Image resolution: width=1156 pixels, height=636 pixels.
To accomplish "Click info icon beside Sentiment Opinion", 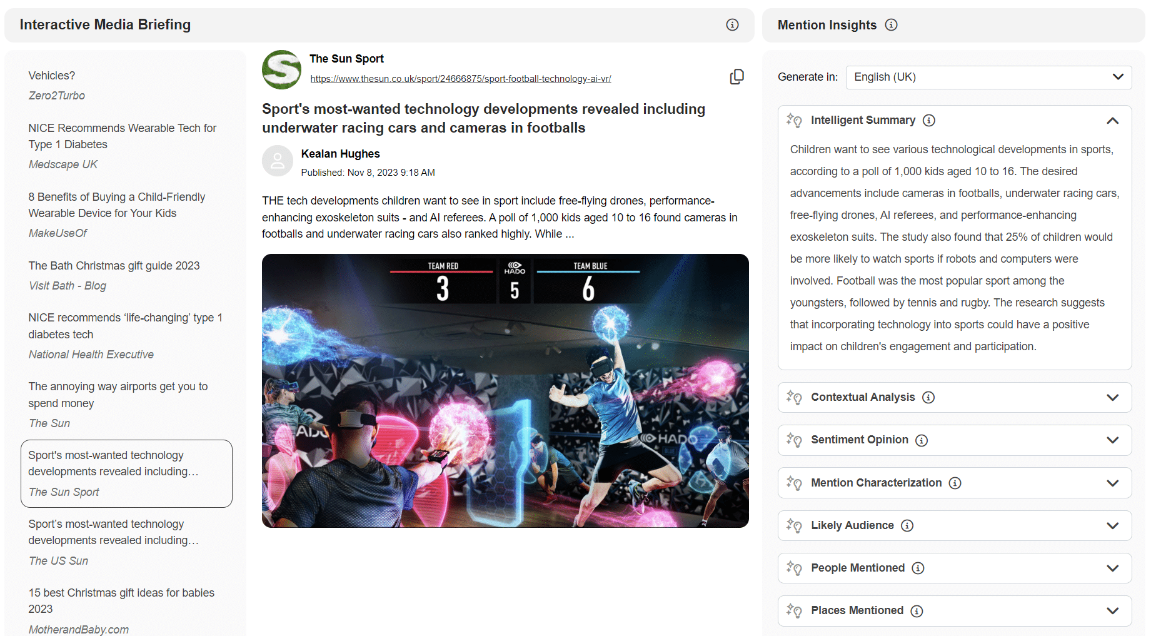I will click(x=922, y=440).
